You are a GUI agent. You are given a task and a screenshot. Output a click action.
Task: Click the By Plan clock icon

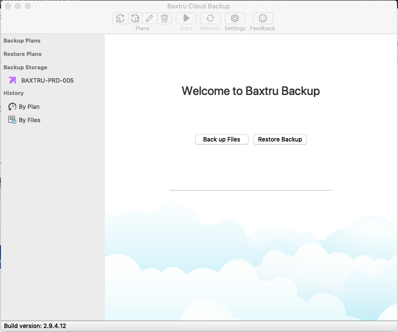[x=12, y=106]
